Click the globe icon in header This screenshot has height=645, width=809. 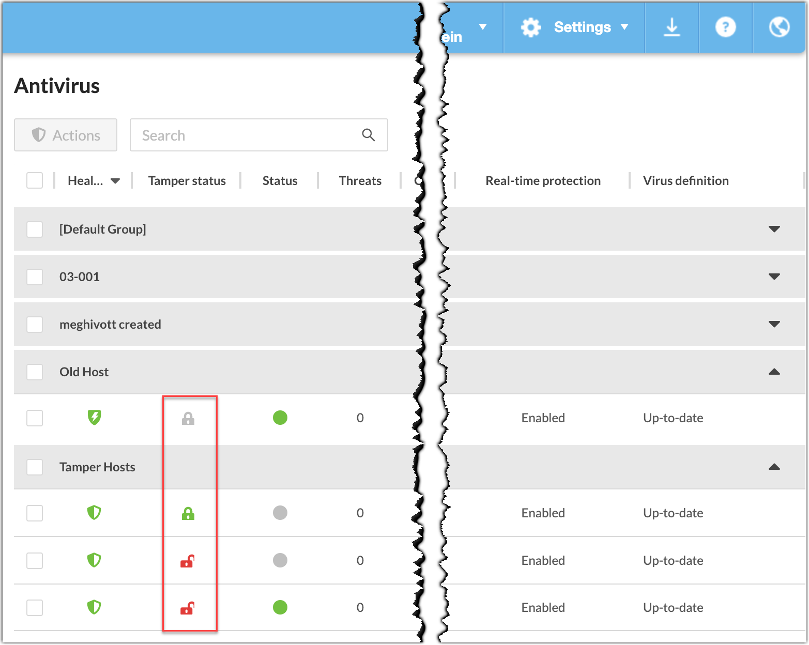pyautogui.click(x=779, y=27)
